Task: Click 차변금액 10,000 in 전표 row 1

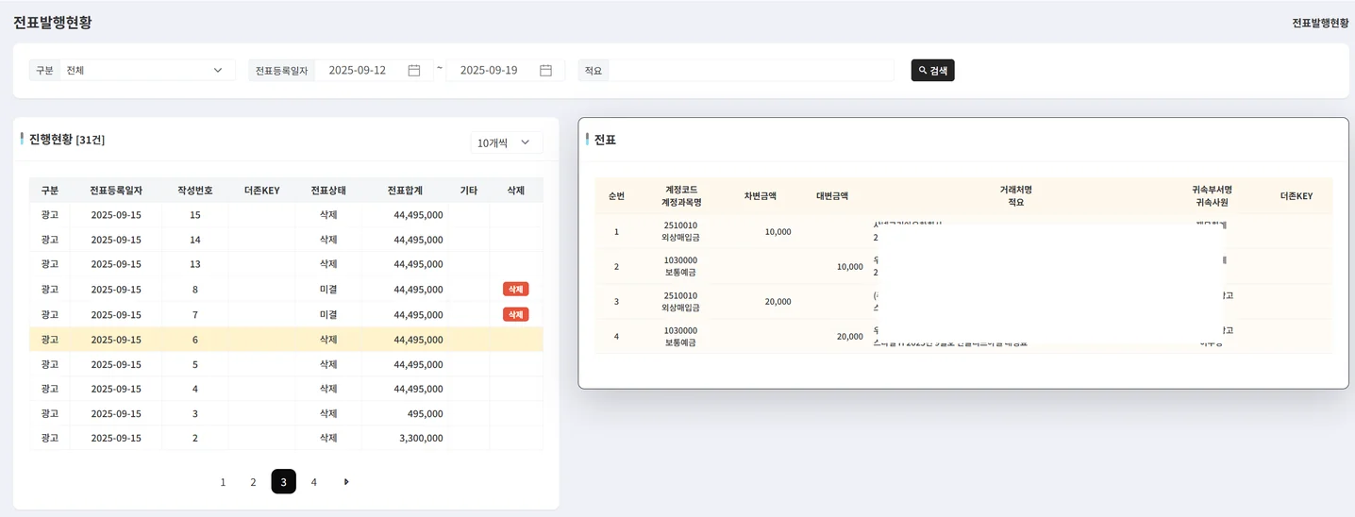Action: click(x=778, y=231)
